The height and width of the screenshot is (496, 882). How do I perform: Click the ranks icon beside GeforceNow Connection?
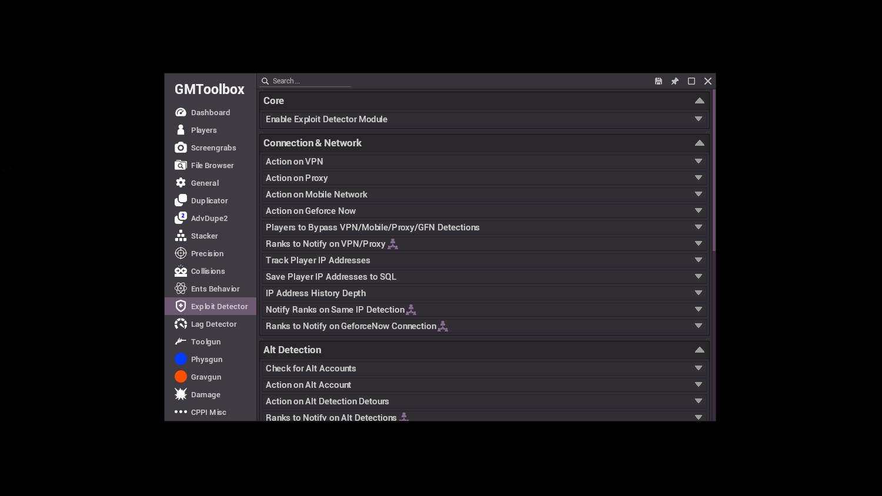point(443,326)
